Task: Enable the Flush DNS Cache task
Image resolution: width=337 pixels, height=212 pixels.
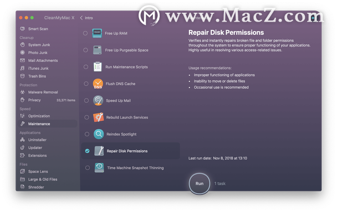Action: (x=86, y=84)
